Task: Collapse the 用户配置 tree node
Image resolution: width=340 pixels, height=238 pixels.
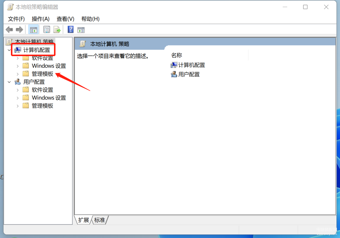Action: point(9,82)
